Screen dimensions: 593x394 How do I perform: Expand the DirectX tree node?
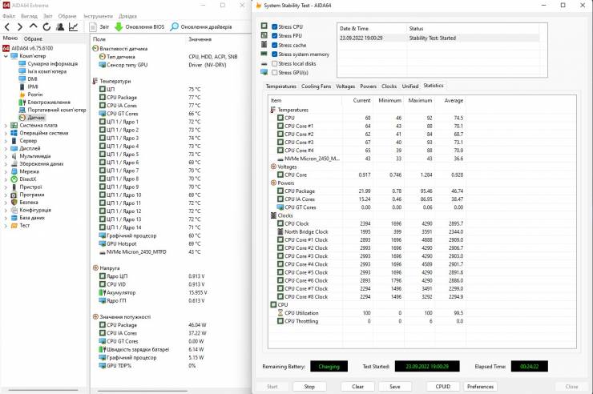pyautogui.click(x=6, y=179)
